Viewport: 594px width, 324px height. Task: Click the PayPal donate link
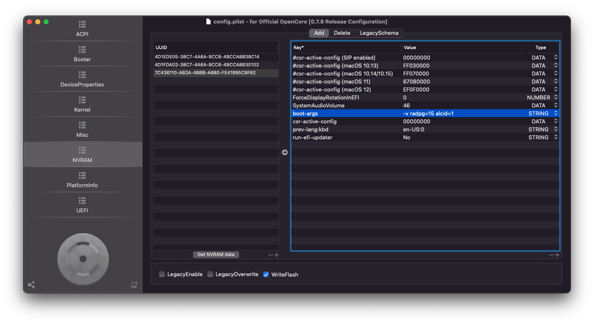click(x=134, y=285)
